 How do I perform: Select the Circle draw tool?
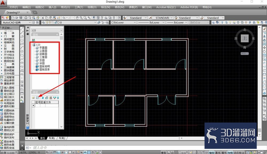22,52
